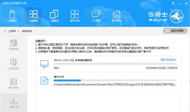Open 人工服务 chat support icon
190x112 pixels.
click(96, 14)
